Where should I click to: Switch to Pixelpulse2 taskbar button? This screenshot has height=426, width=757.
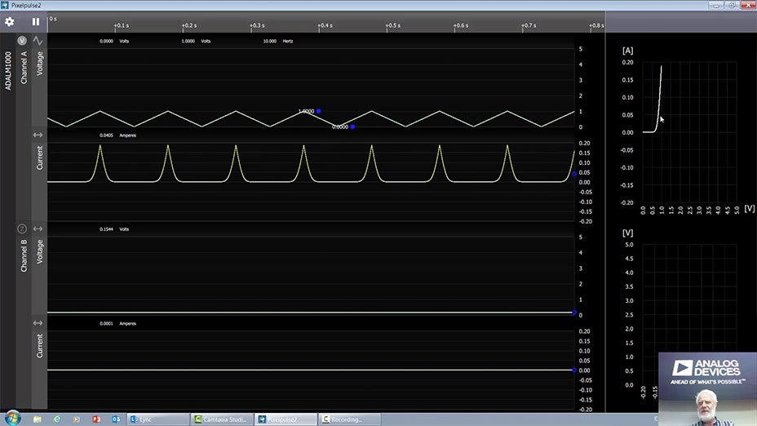pyautogui.click(x=286, y=419)
